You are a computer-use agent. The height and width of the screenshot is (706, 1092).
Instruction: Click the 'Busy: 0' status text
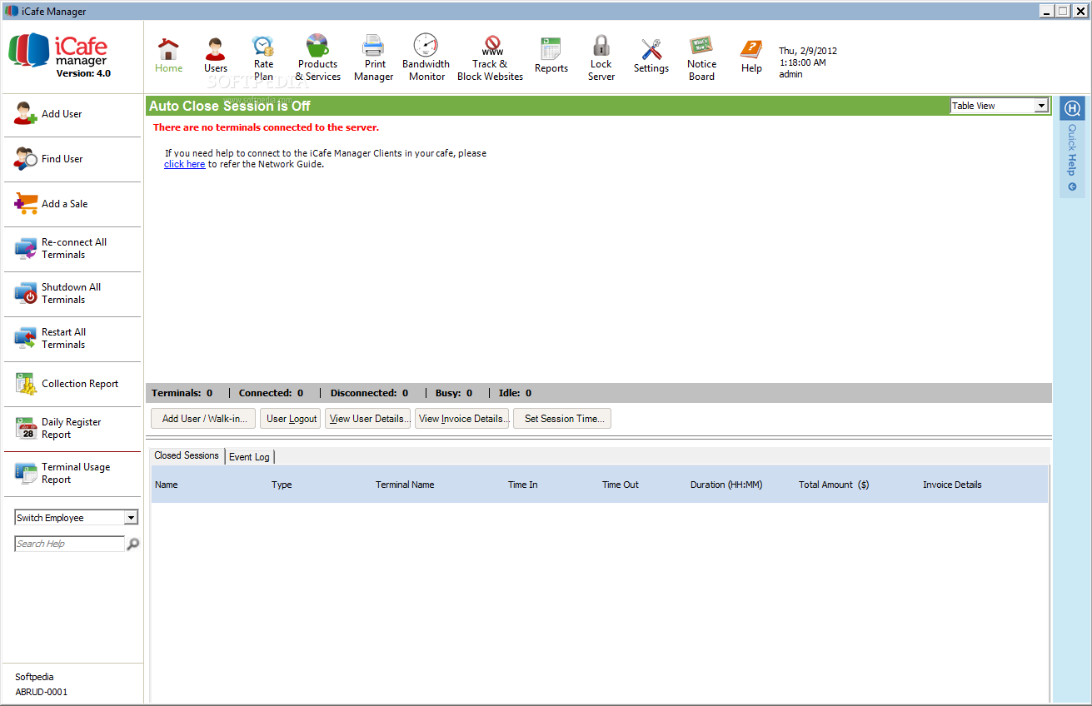[x=454, y=393]
